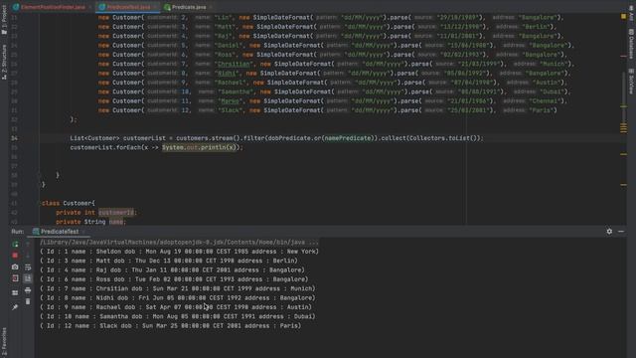Click the 'Id : 4 name : Raj' output row
The width and height of the screenshot is (636, 358).
[172, 270]
